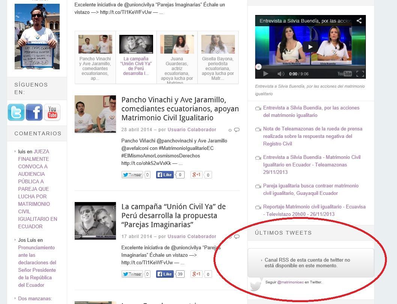Screen dimensions: 397x304
Task: Open carousel caption La campaña Unión Civil Ya
Action: 136,66
